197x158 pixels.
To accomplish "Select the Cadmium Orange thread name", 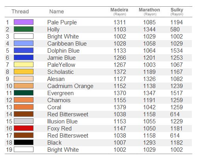I will (x=70, y=86).
